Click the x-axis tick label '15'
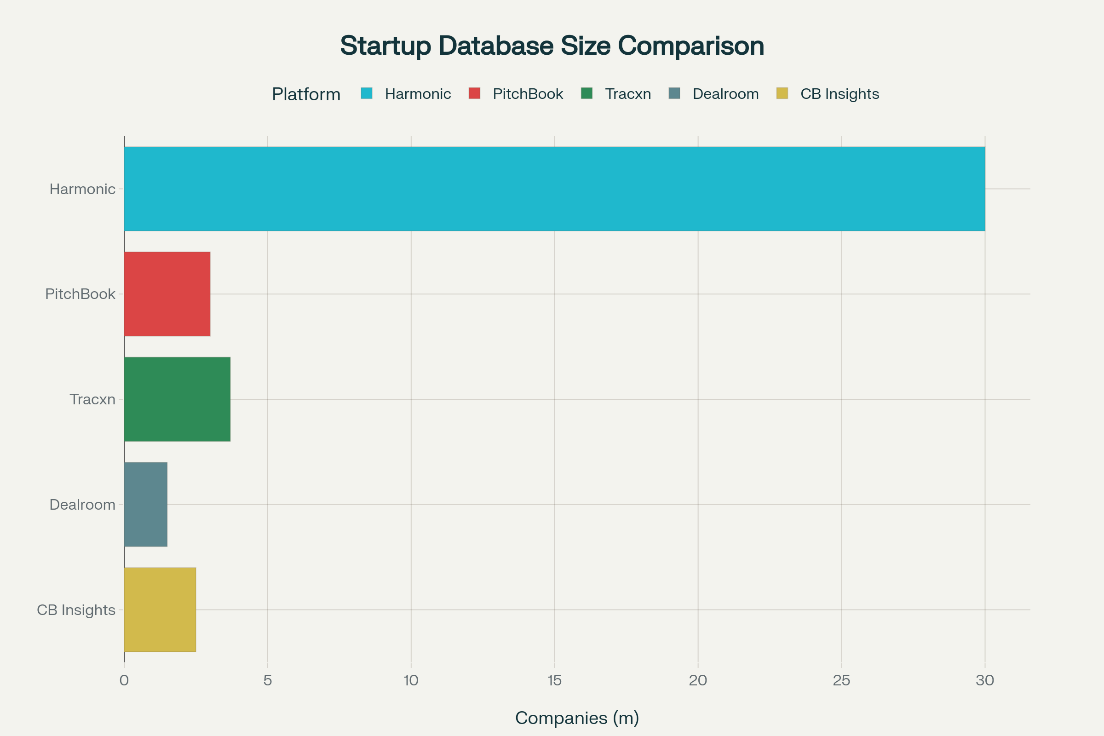1104x736 pixels. click(x=554, y=681)
